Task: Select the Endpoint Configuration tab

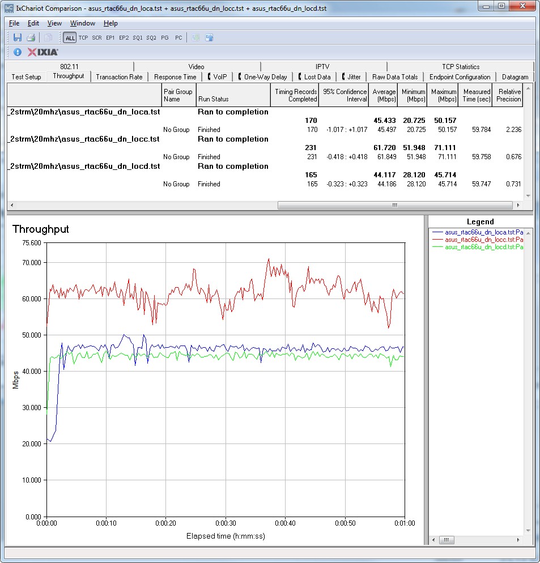Action: 460,77
